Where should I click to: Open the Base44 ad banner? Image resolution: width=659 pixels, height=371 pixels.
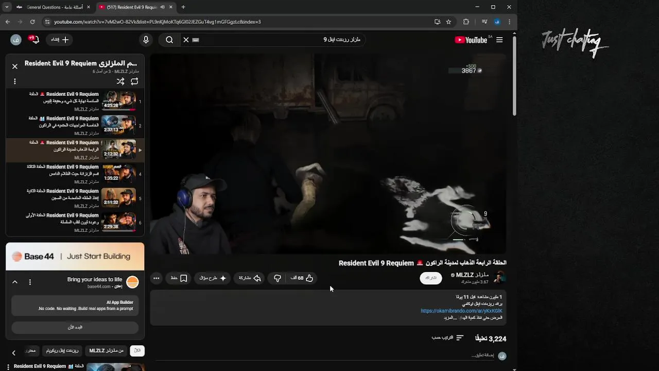pos(75,256)
